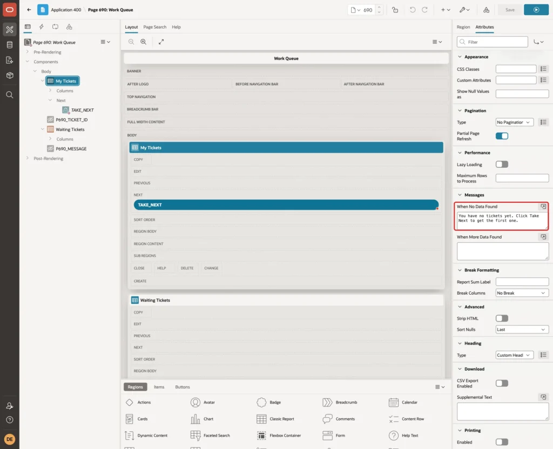This screenshot has width=553, height=449.
Task: Click the disabled Save button
Action: coord(510,10)
